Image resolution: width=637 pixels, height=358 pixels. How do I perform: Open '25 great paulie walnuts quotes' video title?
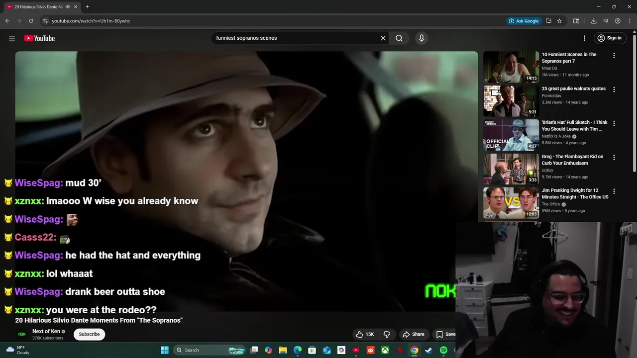574,89
